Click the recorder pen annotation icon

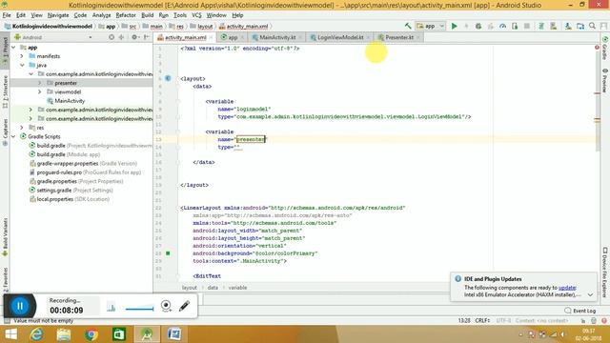pos(184,306)
